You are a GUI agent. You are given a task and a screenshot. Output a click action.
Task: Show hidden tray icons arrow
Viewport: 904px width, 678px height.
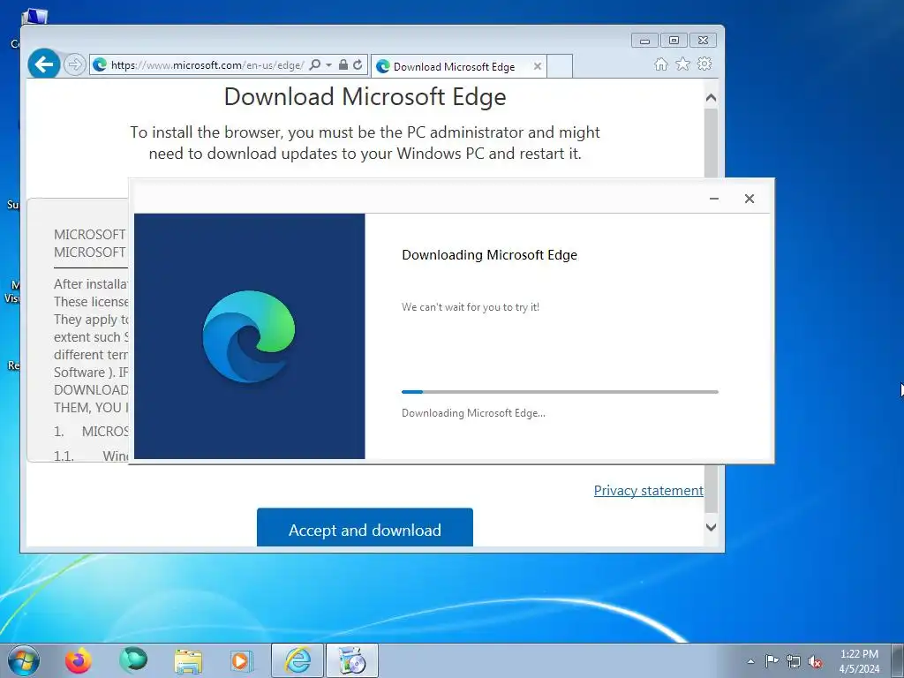pos(750,661)
